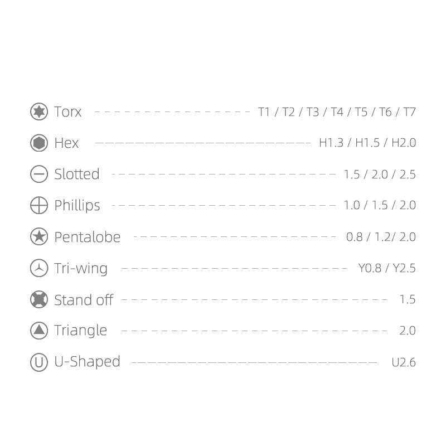Image resolution: width=446 pixels, height=446 pixels.
Task: Click the Phillips cross icon
Action: click(38, 205)
